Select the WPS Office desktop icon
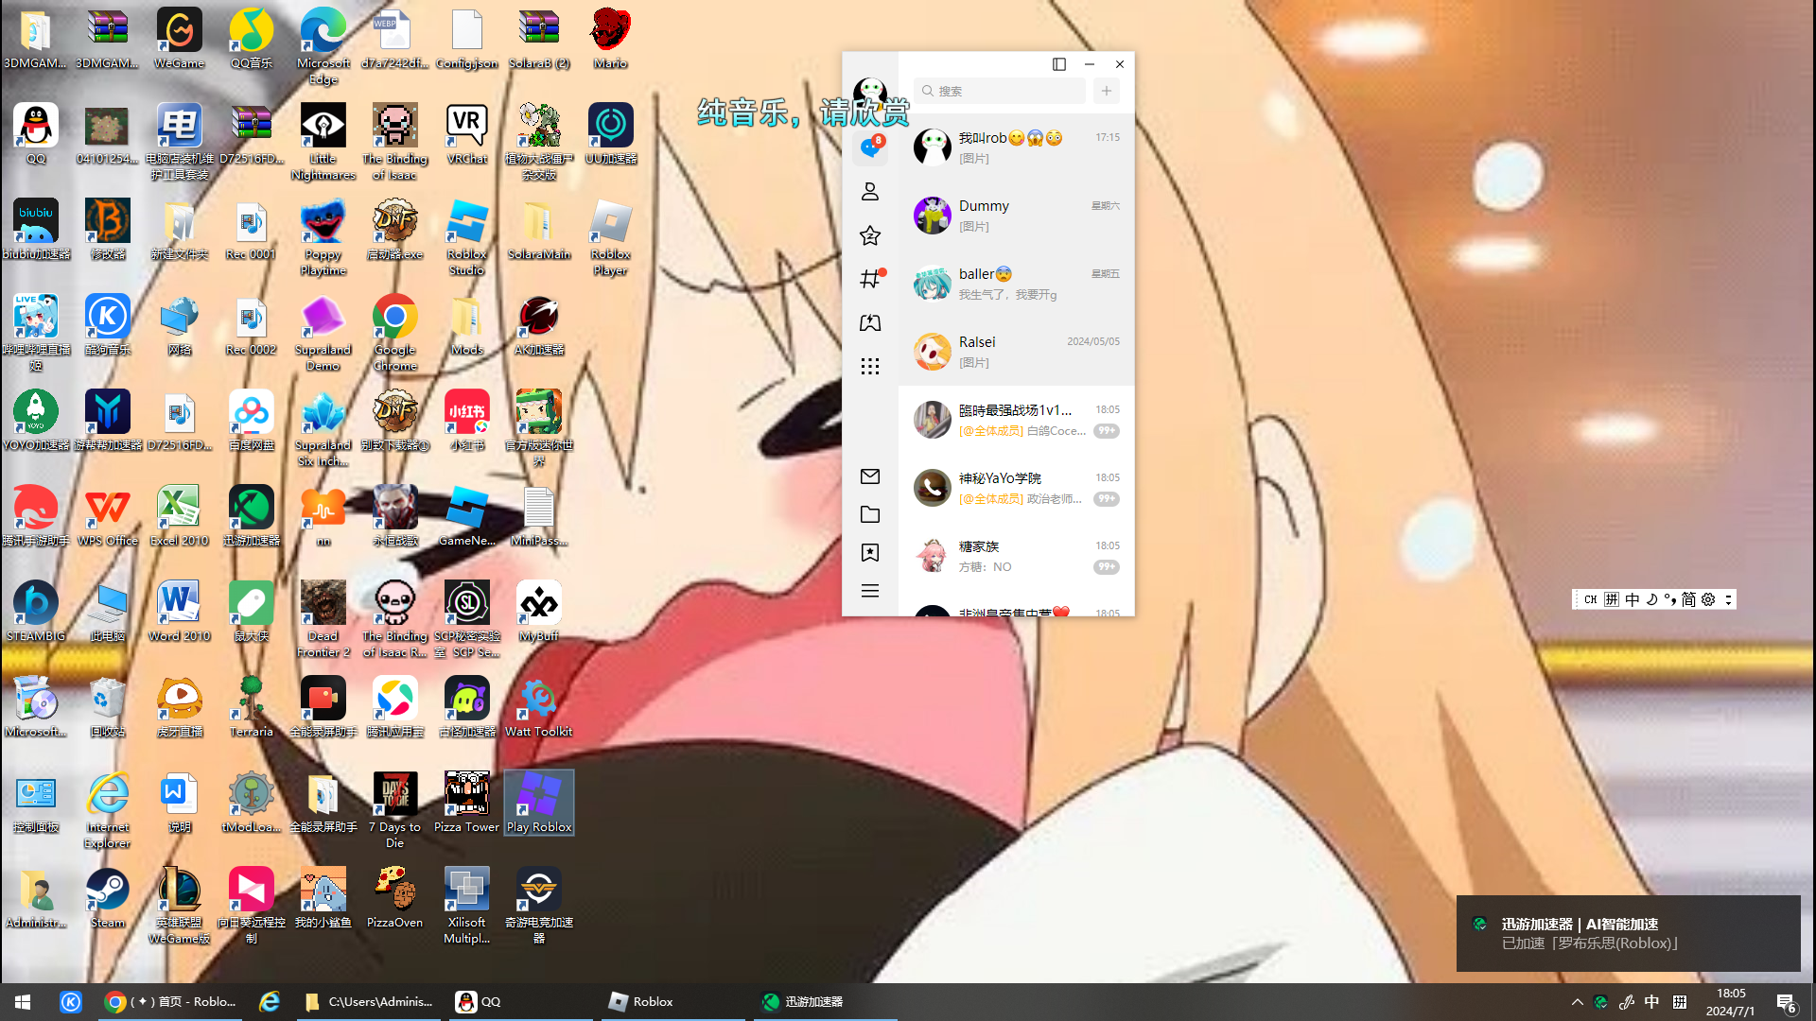This screenshot has height=1021, width=1816. (x=108, y=516)
